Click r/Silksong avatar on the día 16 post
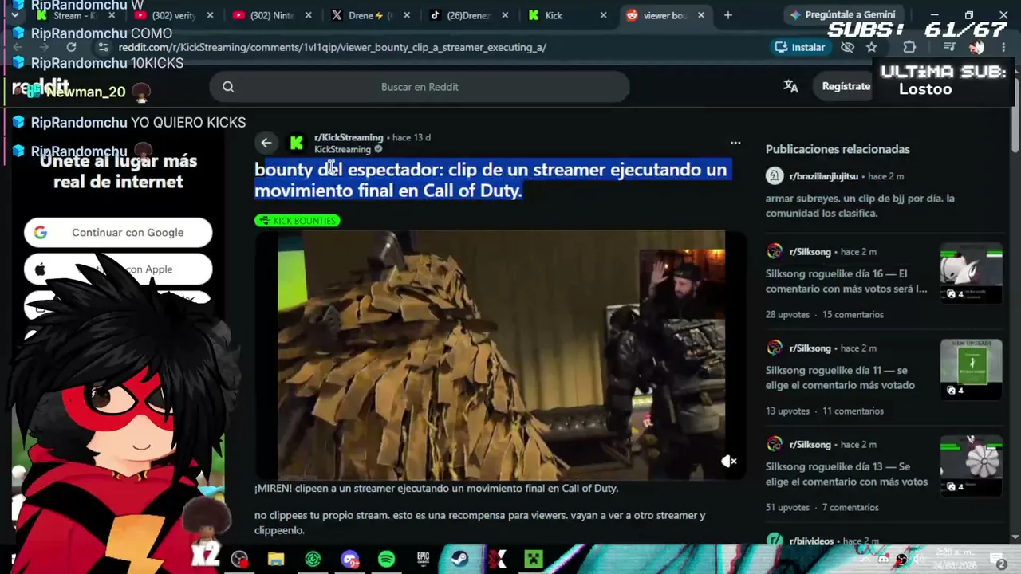1021x574 pixels. (774, 252)
